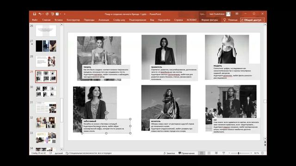Open undo history dropdown arrow
This screenshot has width=296, height=166.
tap(43, 14)
